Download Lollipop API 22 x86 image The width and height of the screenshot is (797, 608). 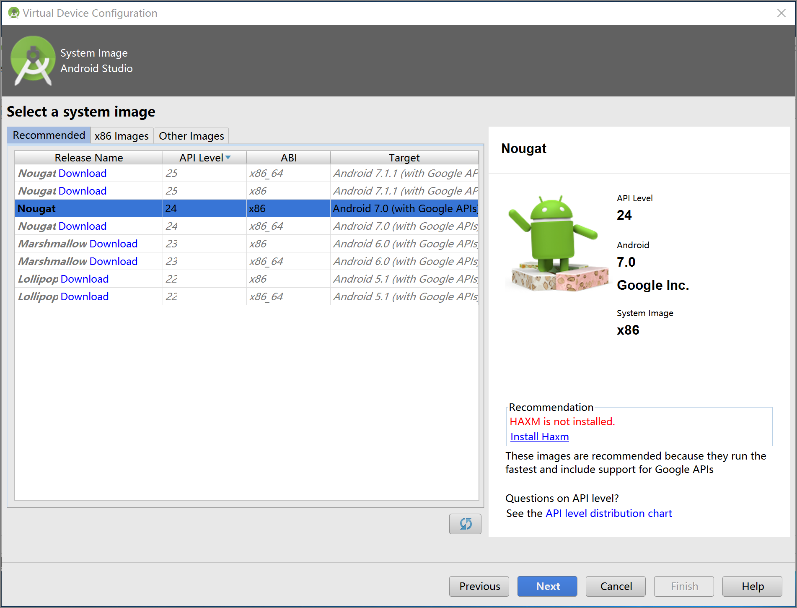coord(85,279)
